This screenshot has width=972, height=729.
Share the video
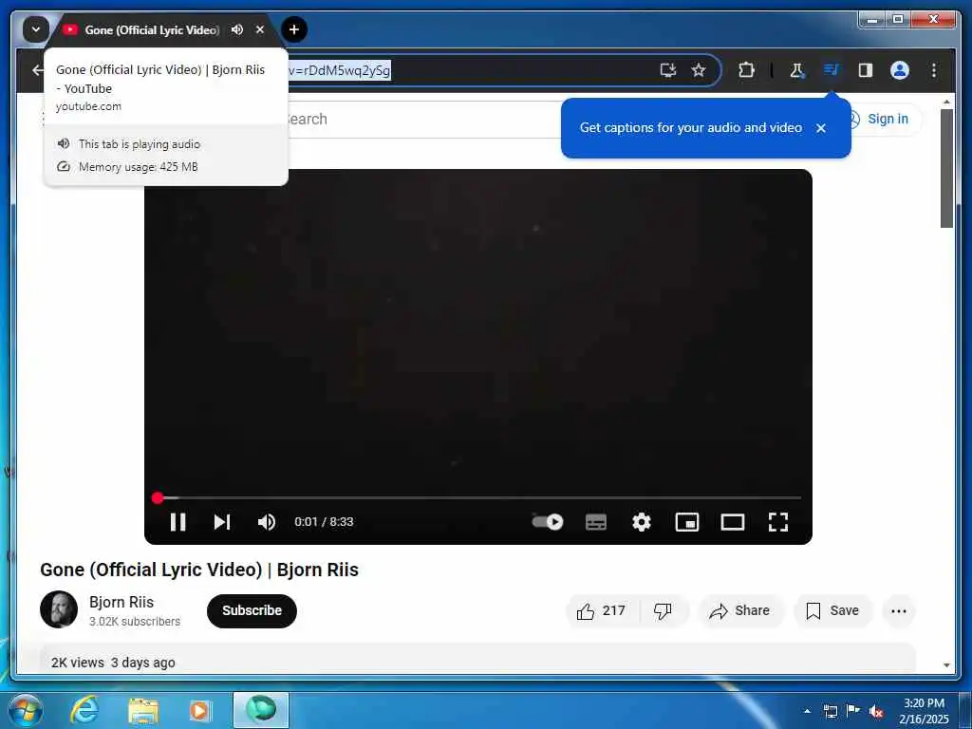(x=740, y=610)
